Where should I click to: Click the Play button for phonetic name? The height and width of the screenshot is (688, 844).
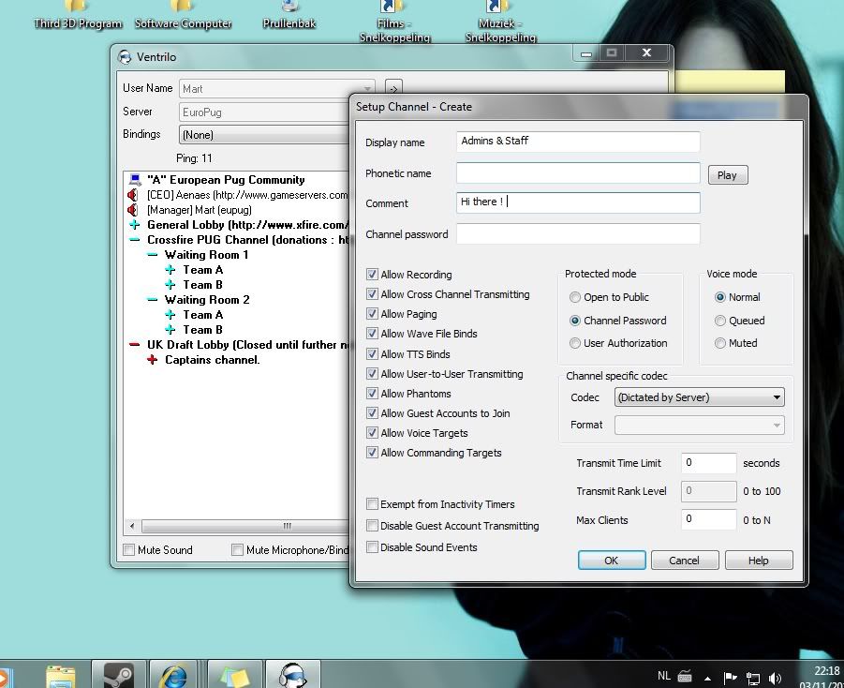(x=727, y=175)
